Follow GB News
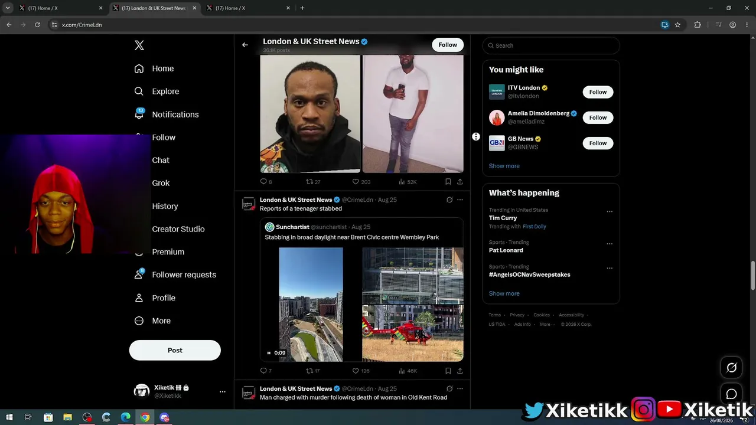The height and width of the screenshot is (425, 756). (x=598, y=143)
